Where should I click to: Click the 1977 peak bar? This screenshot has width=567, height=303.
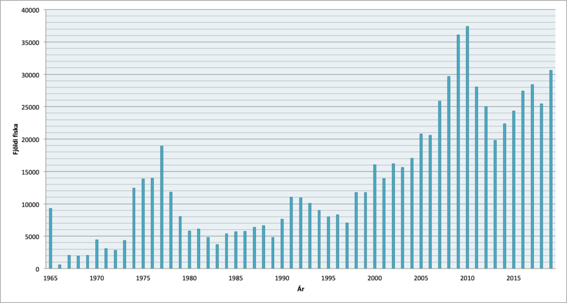pyautogui.click(x=162, y=208)
